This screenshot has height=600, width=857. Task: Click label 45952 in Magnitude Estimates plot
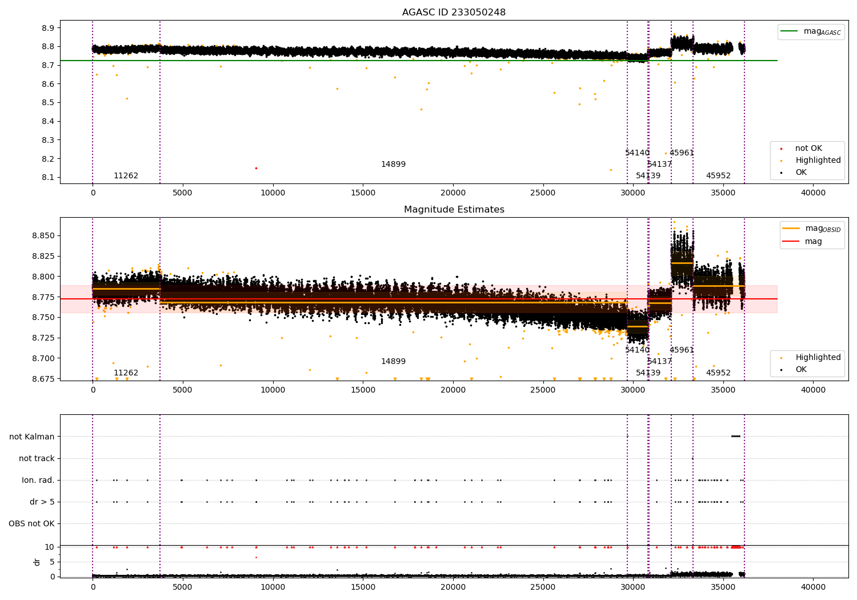point(718,373)
